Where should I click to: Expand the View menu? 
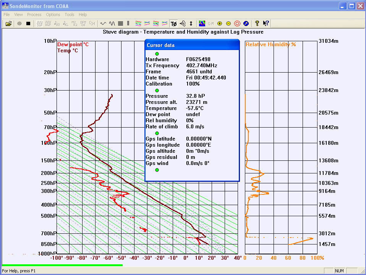click(19, 15)
